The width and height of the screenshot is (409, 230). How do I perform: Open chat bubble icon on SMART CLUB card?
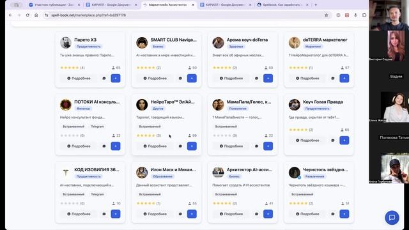[180, 78]
